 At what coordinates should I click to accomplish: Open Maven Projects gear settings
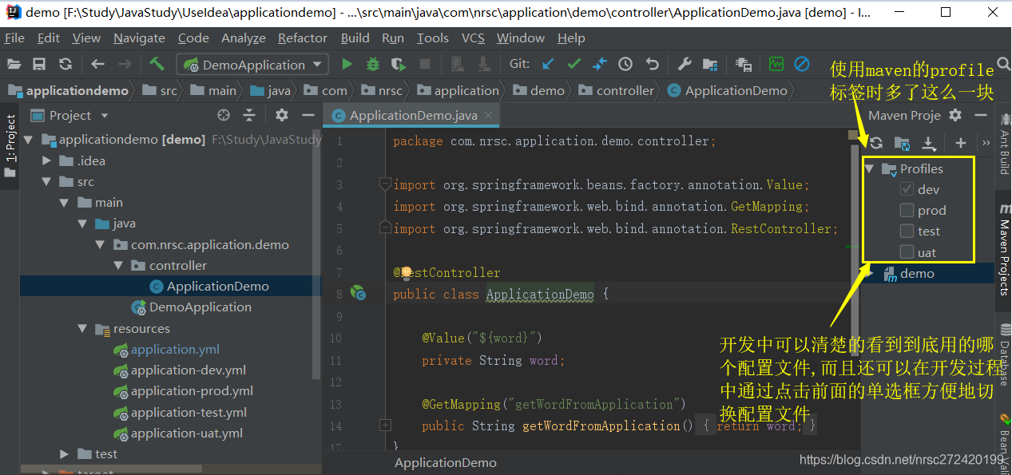point(955,116)
